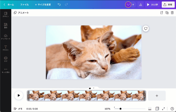
Task: Click the zoom slider knob
Action: click(120, 109)
